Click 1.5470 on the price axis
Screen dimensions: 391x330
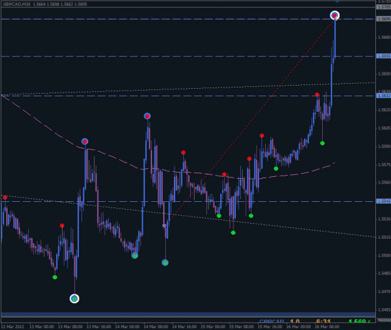click(x=384, y=291)
